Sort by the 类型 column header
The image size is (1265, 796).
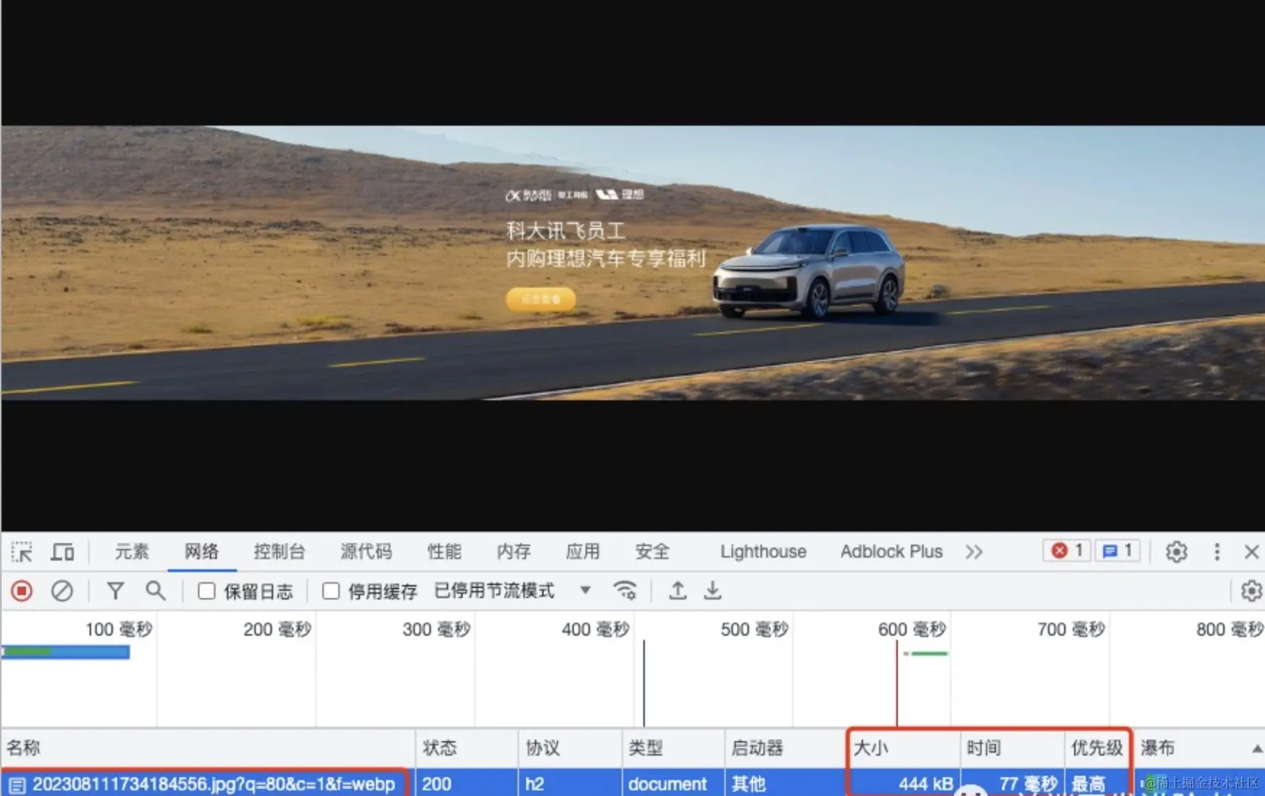coord(673,748)
